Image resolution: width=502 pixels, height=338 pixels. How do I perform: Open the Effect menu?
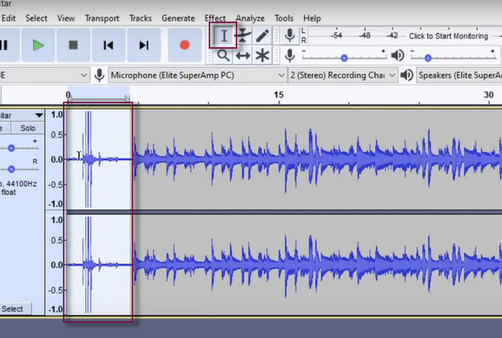click(x=215, y=19)
